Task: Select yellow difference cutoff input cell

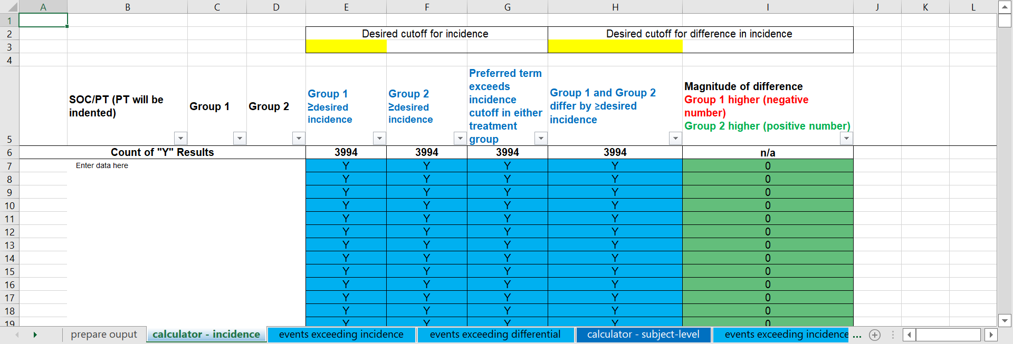Action: pyautogui.click(x=615, y=46)
